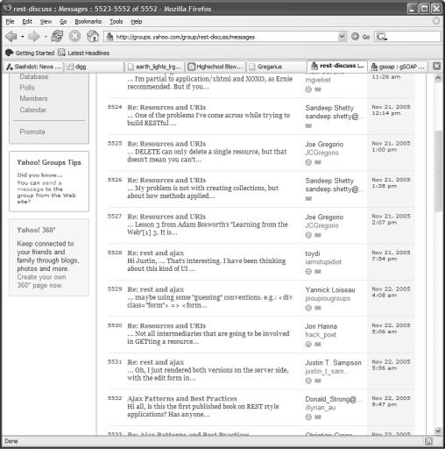
Task: Click the Forward navigation arrow
Action: 34,37
